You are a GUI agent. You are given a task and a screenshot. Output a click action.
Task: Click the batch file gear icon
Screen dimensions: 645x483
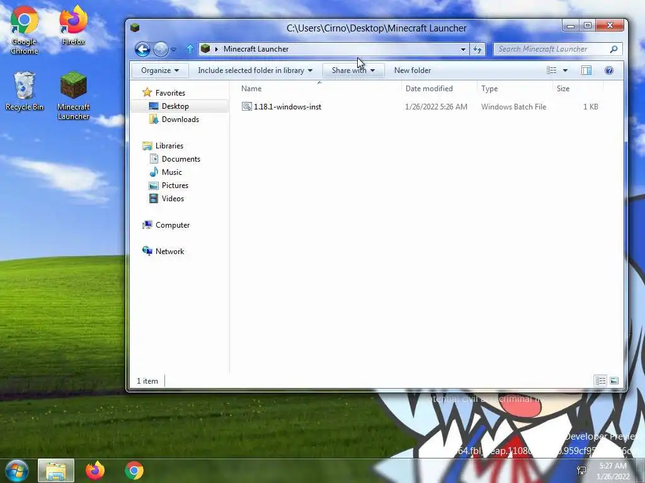pos(246,106)
